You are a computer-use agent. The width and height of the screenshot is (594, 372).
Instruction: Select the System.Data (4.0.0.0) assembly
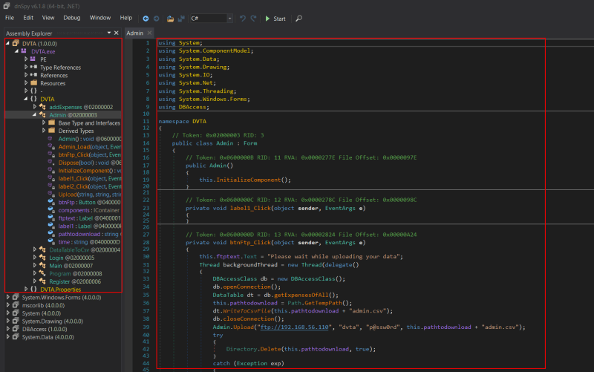[x=48, y=337]
